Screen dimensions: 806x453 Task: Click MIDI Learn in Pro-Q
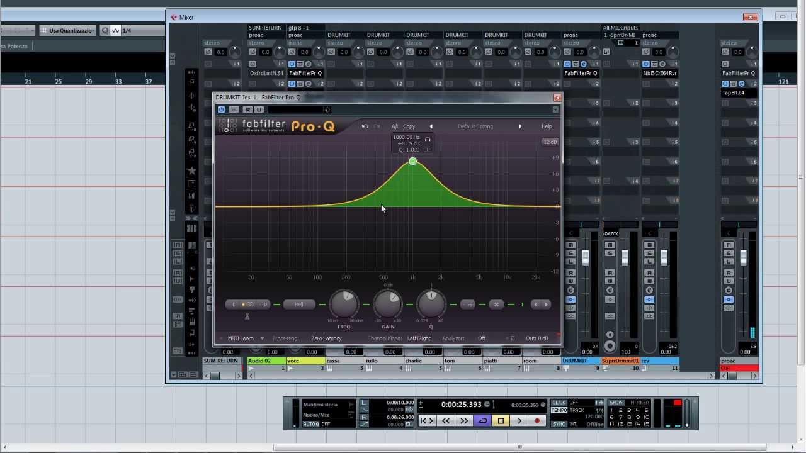[x=241, y=338]
